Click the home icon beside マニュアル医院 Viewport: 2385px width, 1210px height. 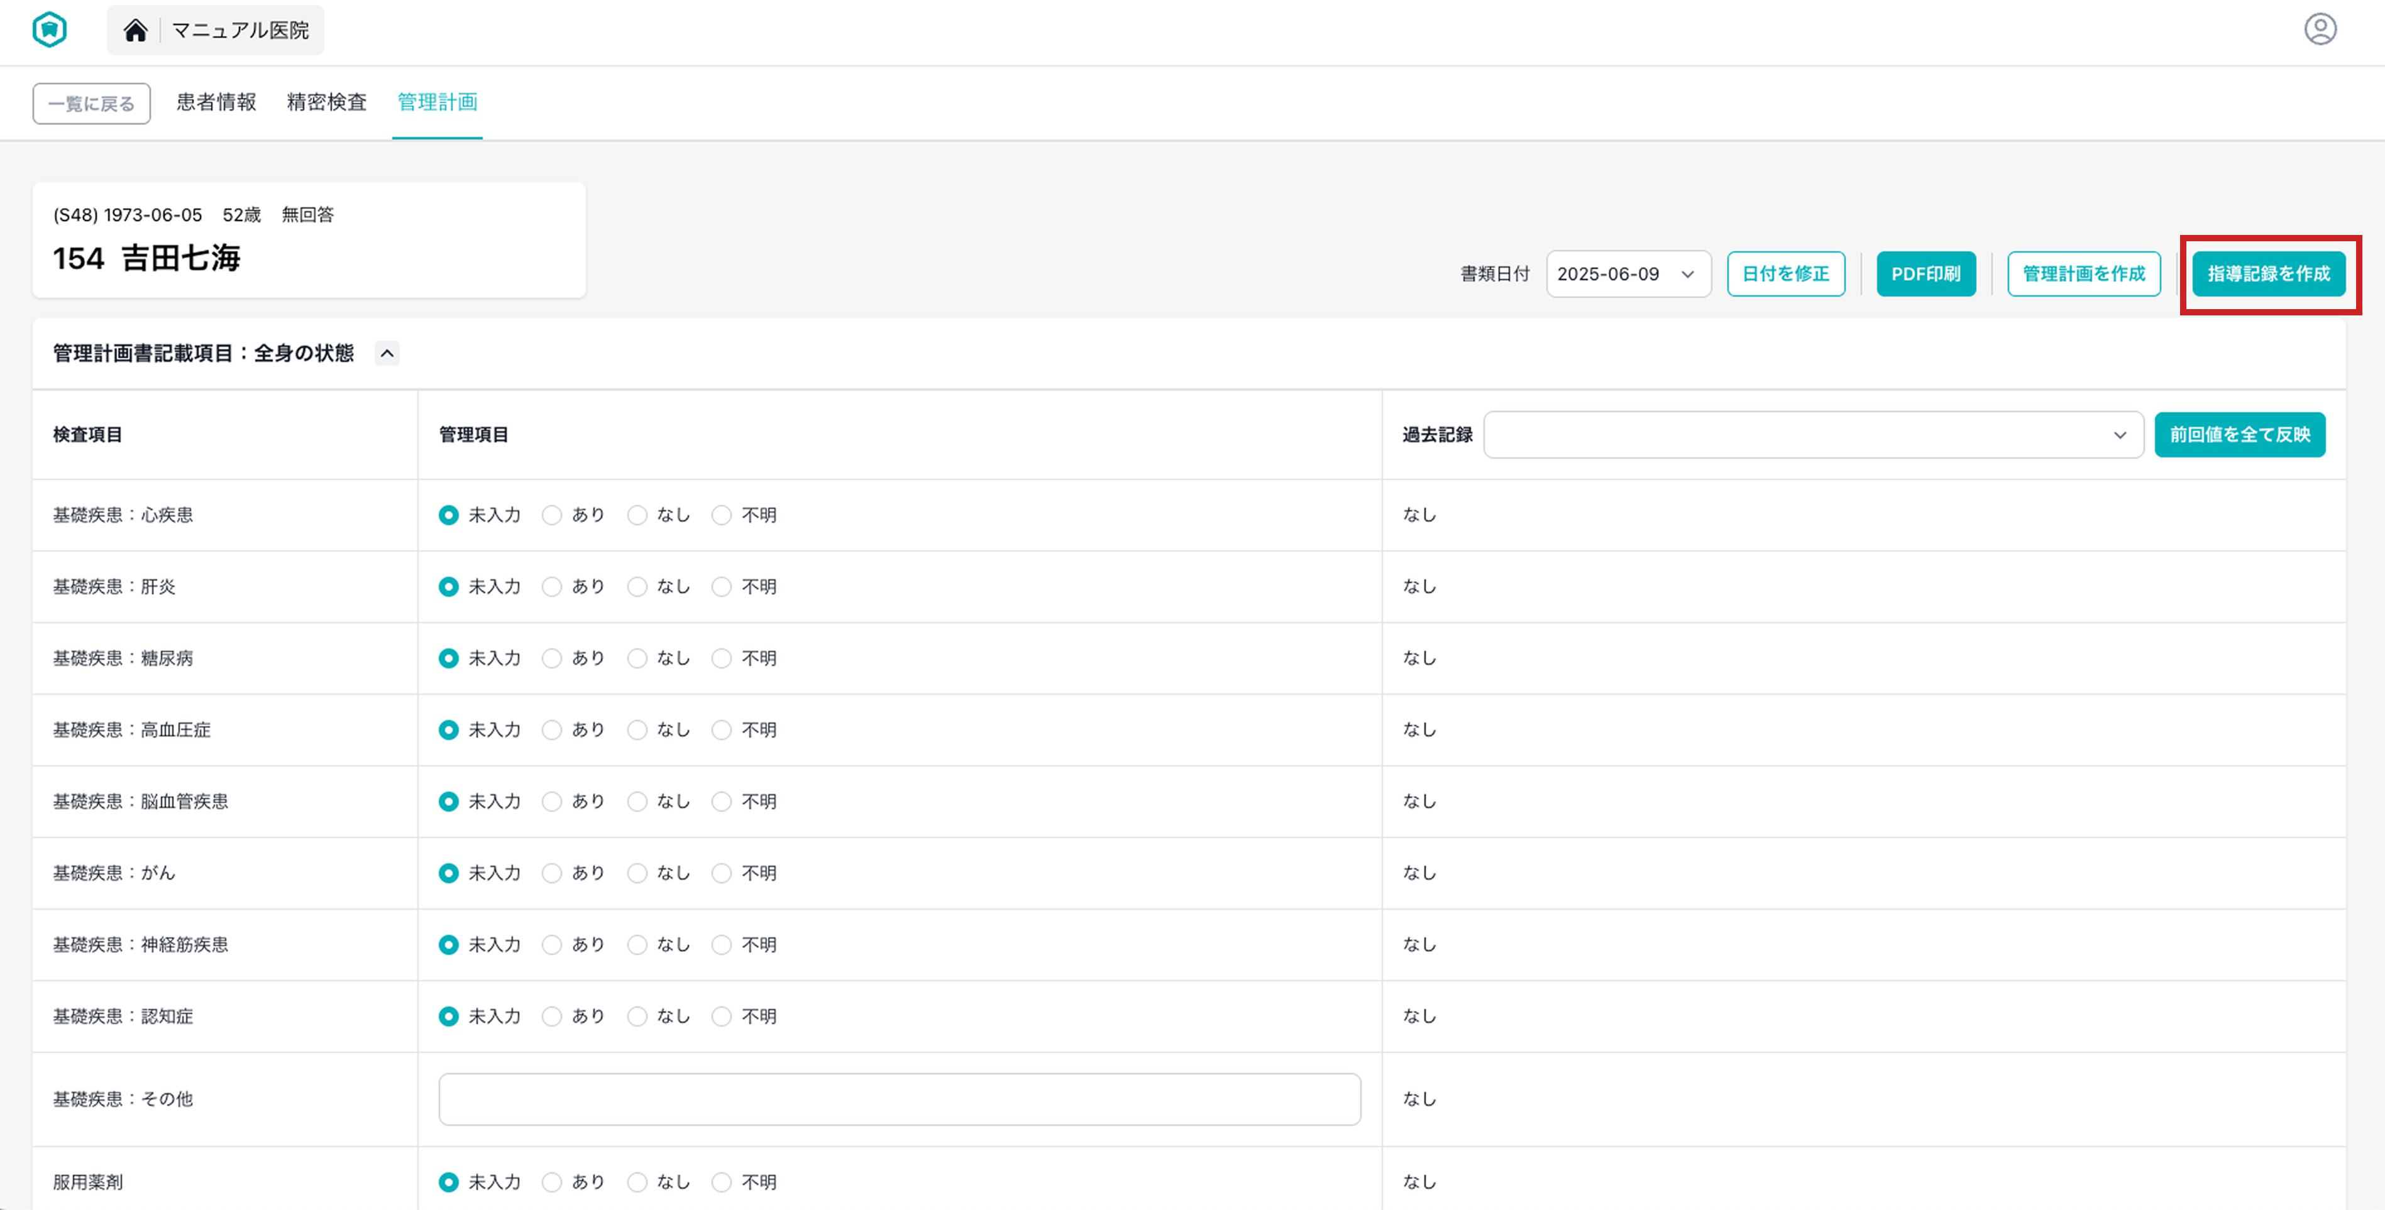coord(135,31)
